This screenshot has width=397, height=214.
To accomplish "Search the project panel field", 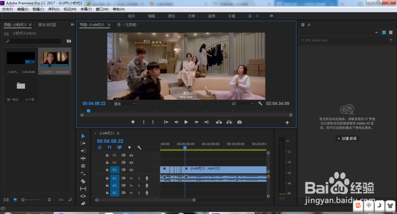I will coord(33,41).
